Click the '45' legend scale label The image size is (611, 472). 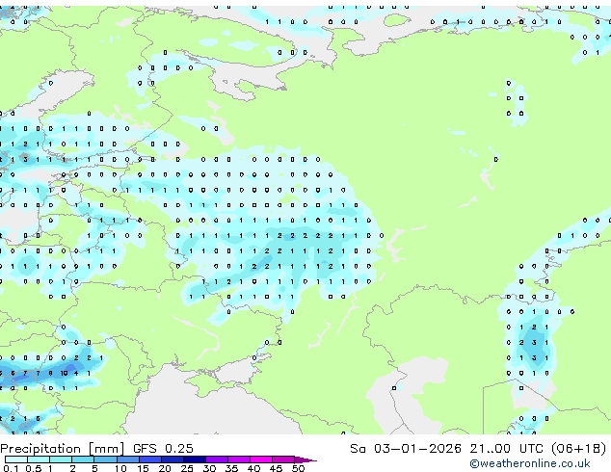point(277,468)
